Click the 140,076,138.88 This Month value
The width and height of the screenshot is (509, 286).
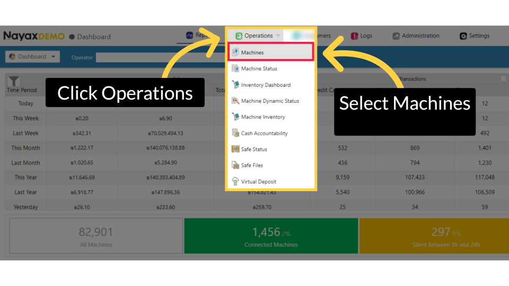(165, 148)
